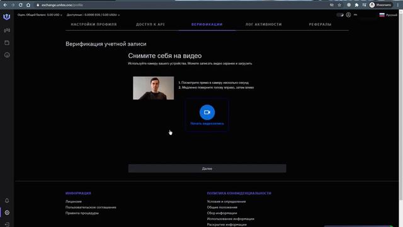
Task: Open the round icon below the wallet icon
Action: [x=7, y=55]
